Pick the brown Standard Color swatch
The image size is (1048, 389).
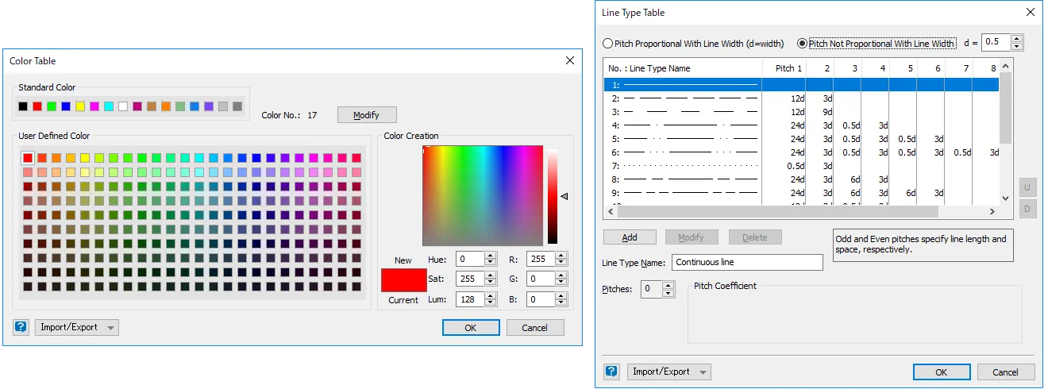[152, 106]
